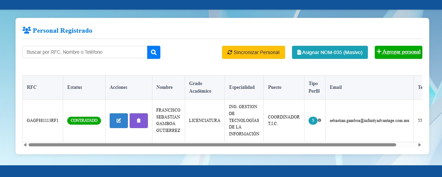Click the Puesto column header
The image size is (442, 177).
pyautogui.click(x=284, y=87)
